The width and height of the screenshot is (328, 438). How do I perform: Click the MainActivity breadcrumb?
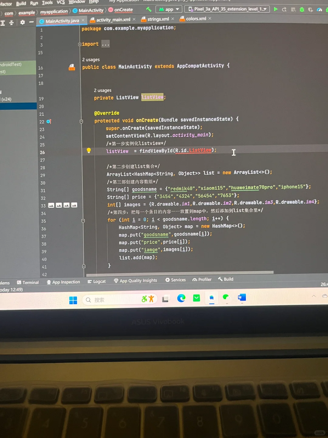pos(88,11)
